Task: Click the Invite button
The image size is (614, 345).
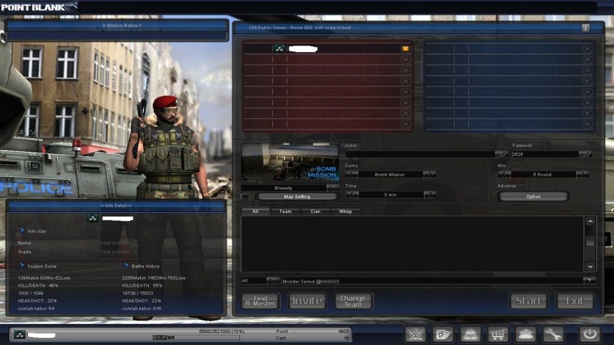Action: (x=307, y=301)
